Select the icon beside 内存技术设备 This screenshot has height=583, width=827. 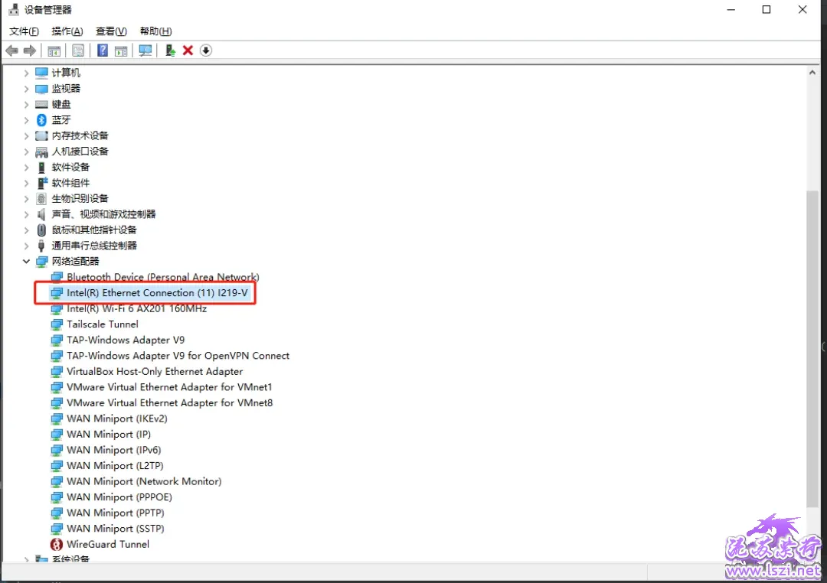[x=41, y=136]
